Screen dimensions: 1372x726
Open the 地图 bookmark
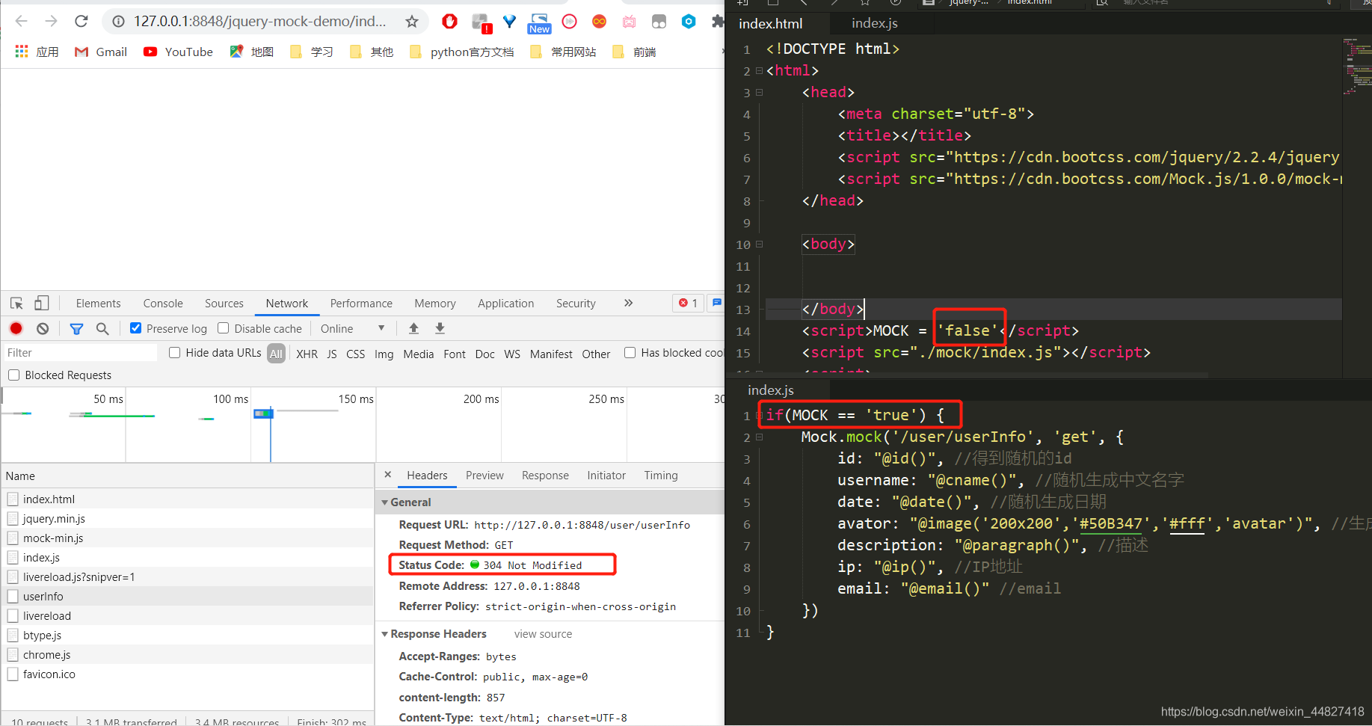coord(252,52)
